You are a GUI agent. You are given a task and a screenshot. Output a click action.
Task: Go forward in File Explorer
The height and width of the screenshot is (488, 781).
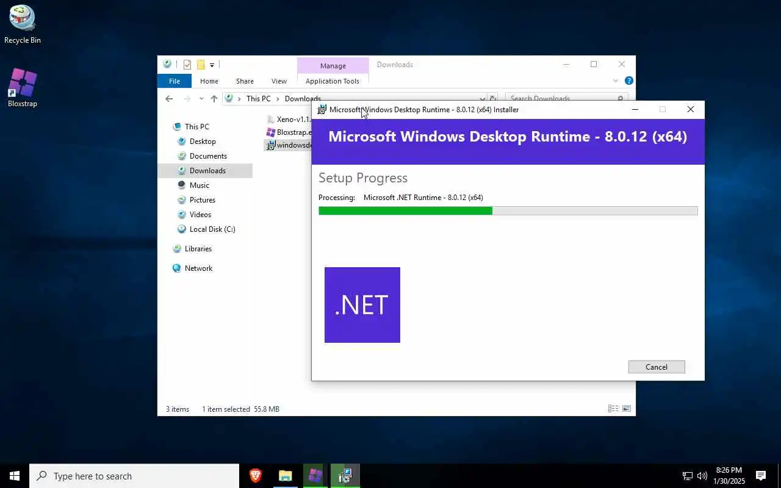(187, 99)
